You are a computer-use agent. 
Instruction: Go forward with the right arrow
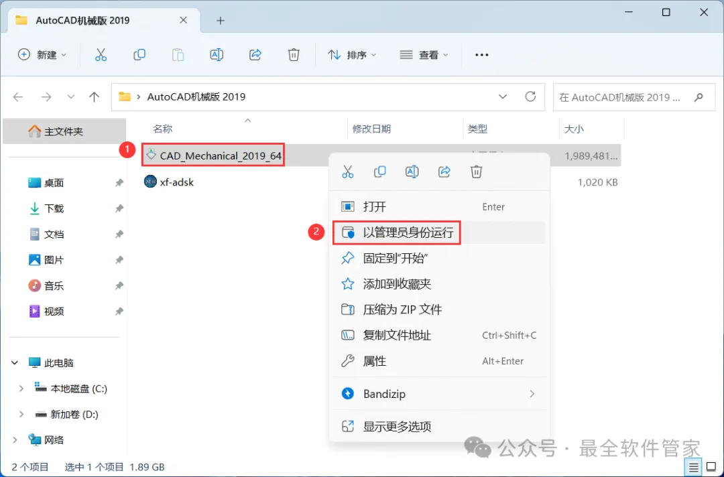point(46,97)
